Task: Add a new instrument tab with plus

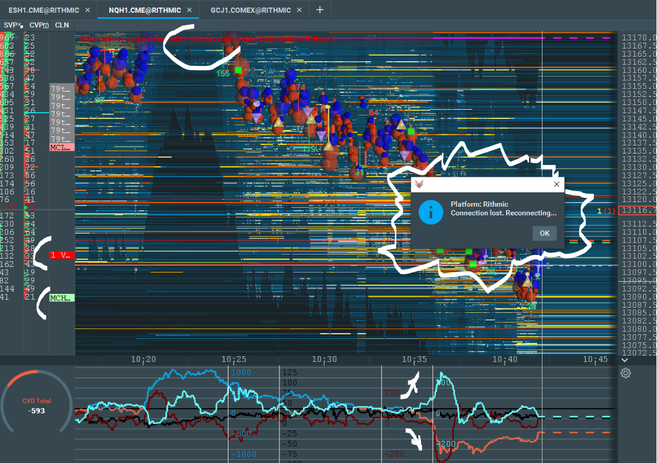Action: click(320, 10)
